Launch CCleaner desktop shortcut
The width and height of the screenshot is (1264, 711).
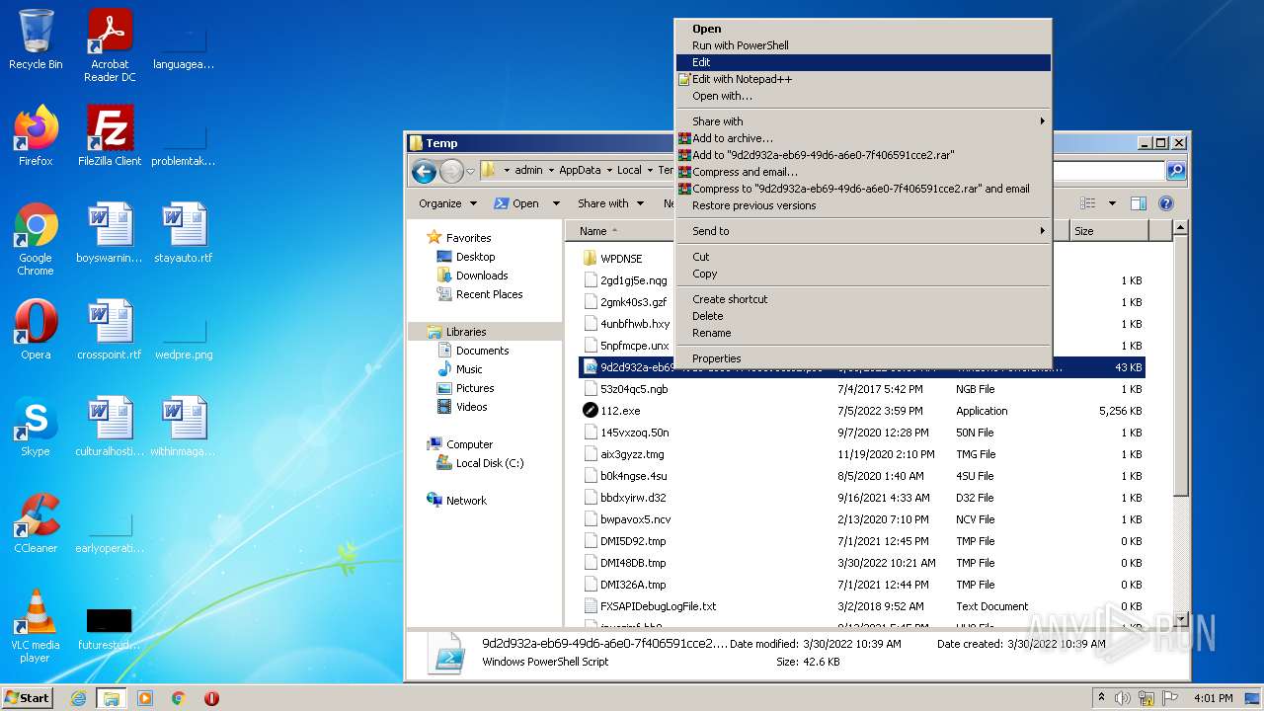click(x=36, y=523)
